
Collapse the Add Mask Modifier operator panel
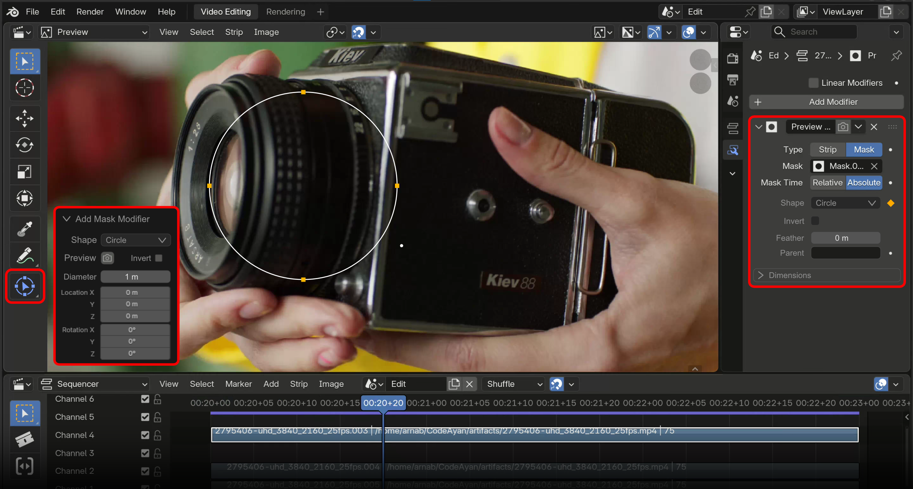[x=66, y=219]
